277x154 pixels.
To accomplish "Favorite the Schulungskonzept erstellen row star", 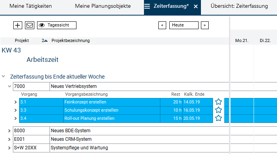I will (218, 110).
